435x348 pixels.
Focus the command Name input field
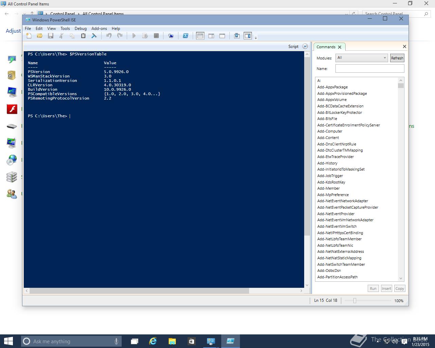pyautogui.click(x=370, y=69)
